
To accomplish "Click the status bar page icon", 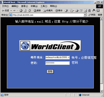I will [x=2, y=95].
